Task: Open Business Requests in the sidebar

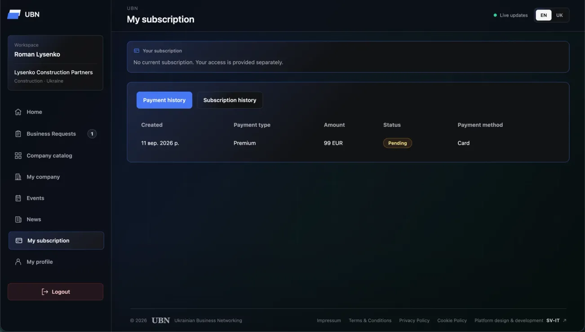Action: pos(56,134)
